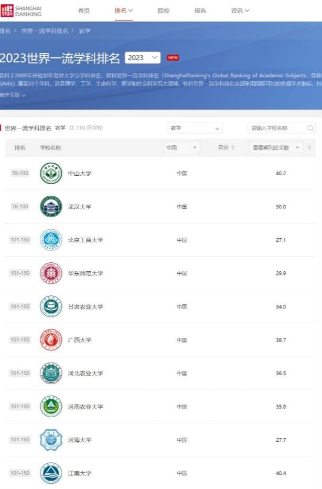Click the 甘肃农业大学 logo

point(51,307)
